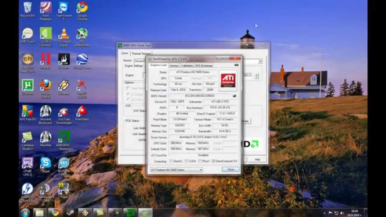Switch to AMD GPU Clock Tool taskbar button
The width and height of the screenshot is (386, 217).
(131, 213)
